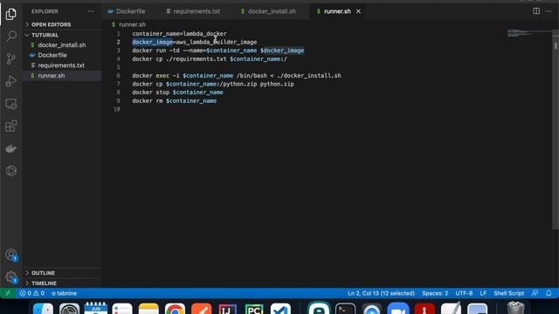Open the Source Control view
The height and width of the screenshot is (314, 559).
pos(11,58)
